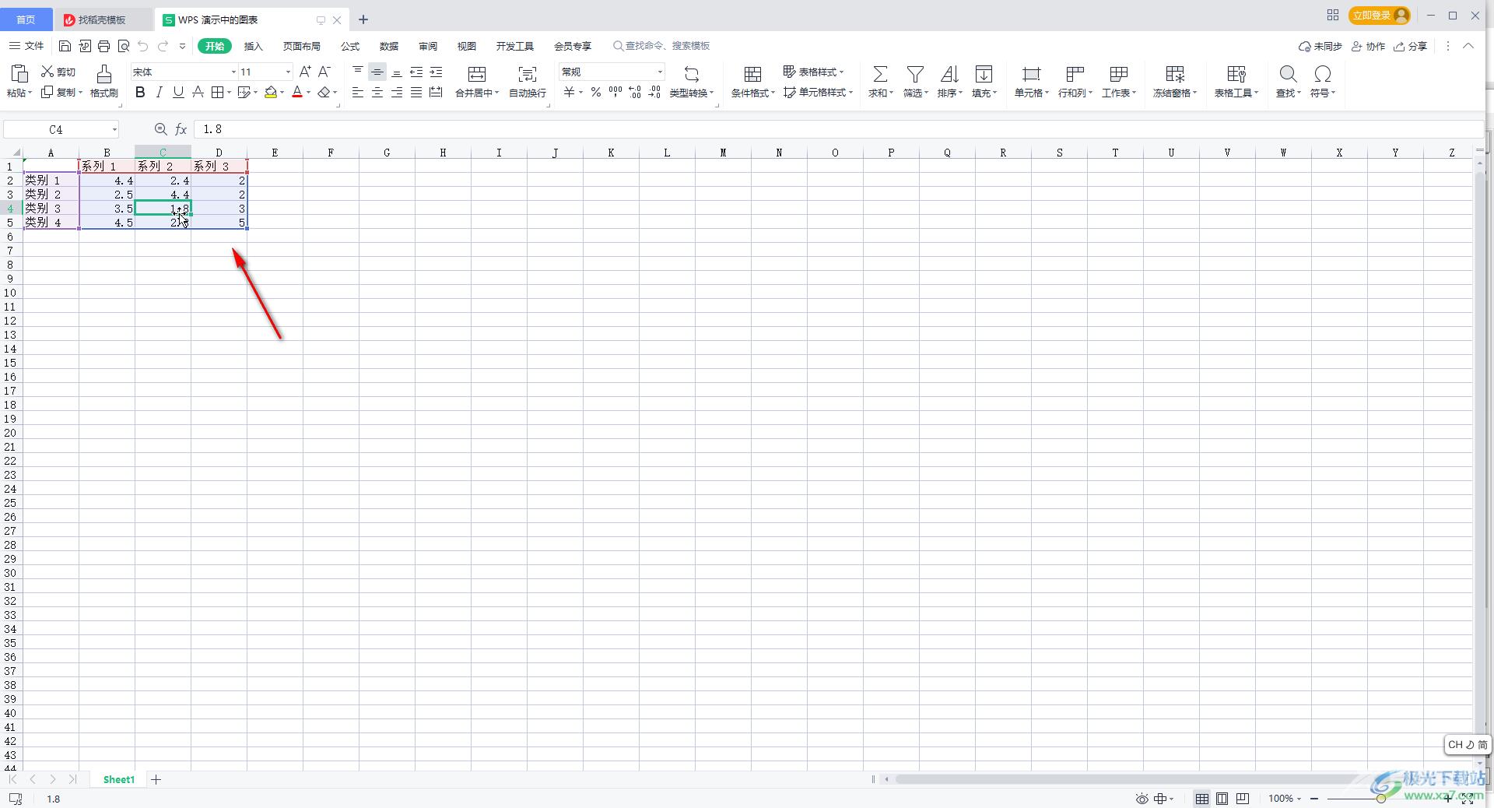Decrease decimal places
The width and height of the screenshot is (1494, 808).
tap(654, 93)
